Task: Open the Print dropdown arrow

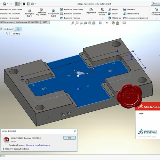Action: click(8, 4)
